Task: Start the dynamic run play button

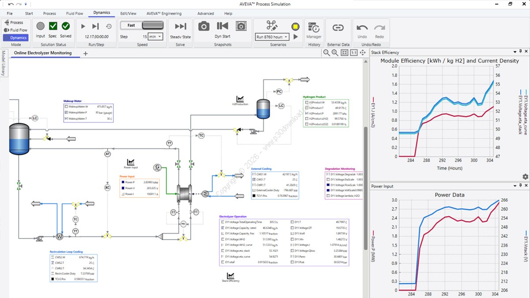Action: tap(83, 26)
